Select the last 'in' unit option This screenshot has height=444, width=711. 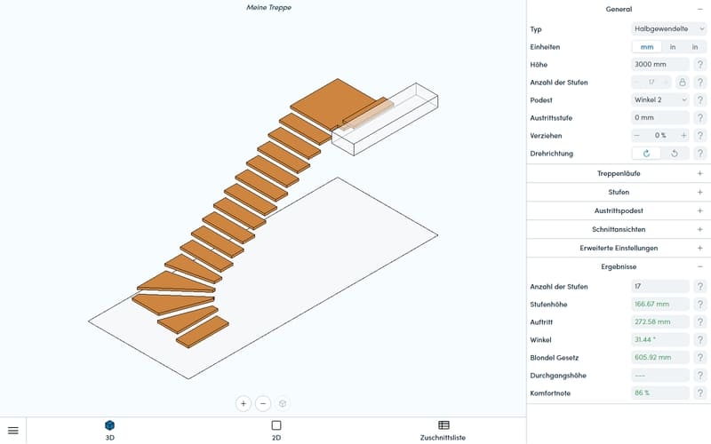pyautogui.click(x=695, y=47)
